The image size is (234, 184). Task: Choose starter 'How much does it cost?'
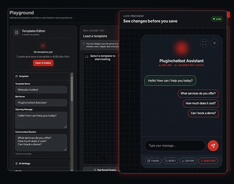click(200, 103)
